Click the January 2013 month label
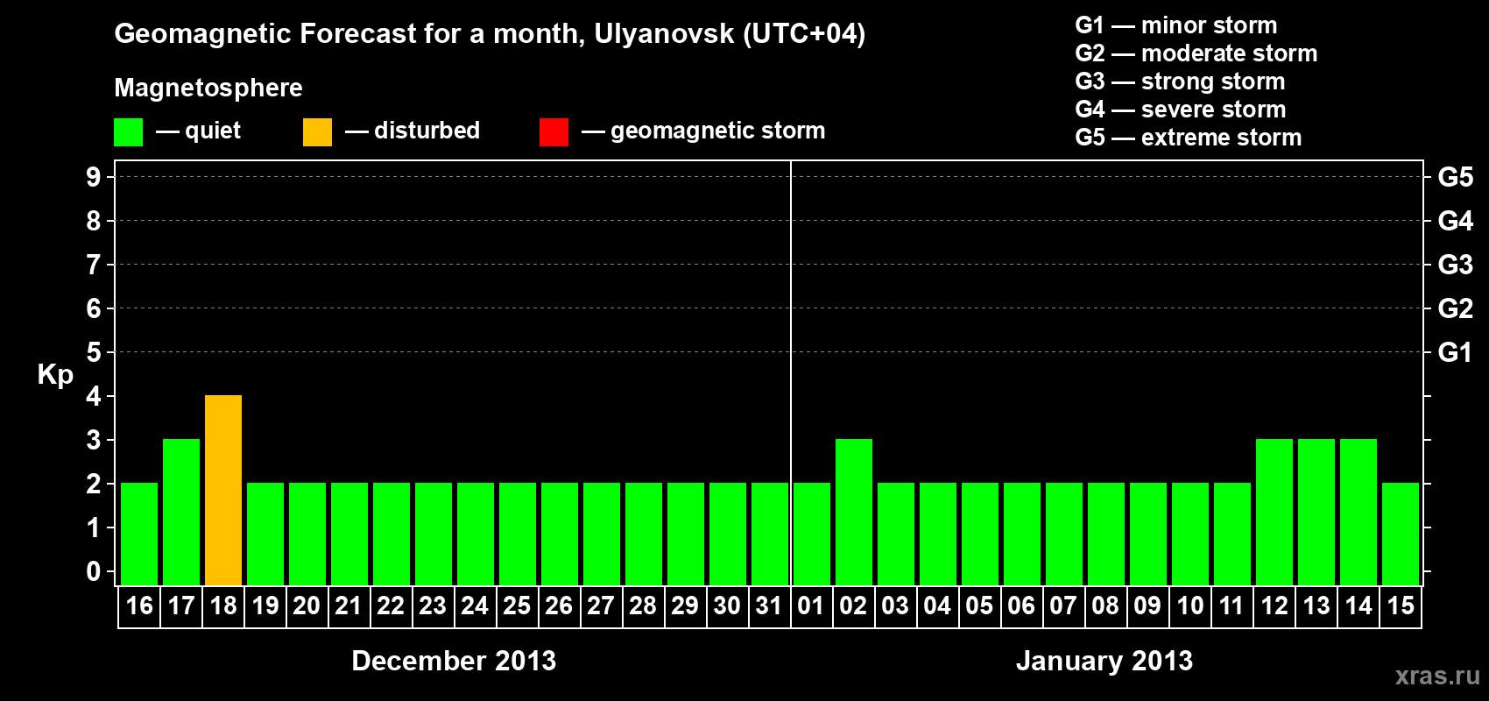 [x=1104, y=661]
